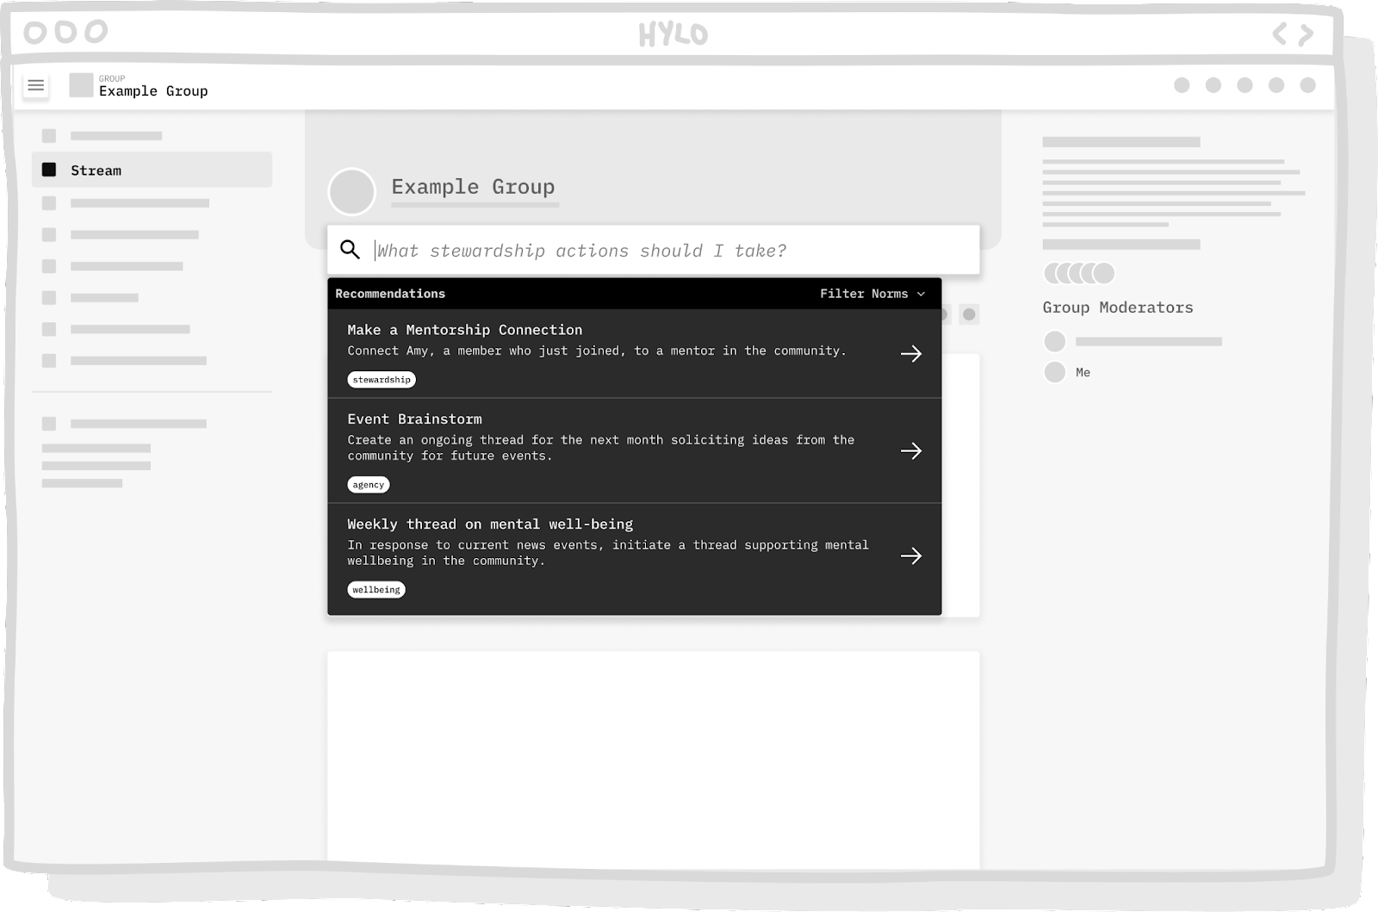Click the wellbeing tag pill
This screenshot has height=912, width=1378.
[376, 590]
